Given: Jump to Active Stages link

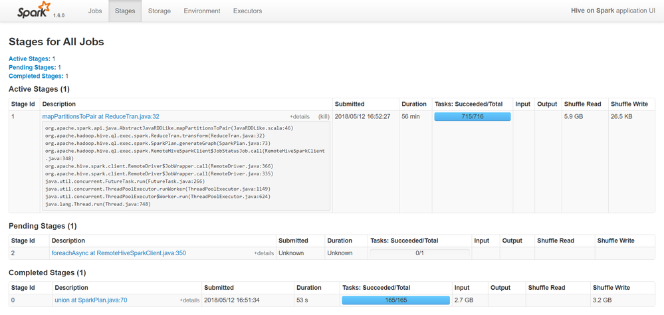Looking at the screenshot, I should point(30,59).
